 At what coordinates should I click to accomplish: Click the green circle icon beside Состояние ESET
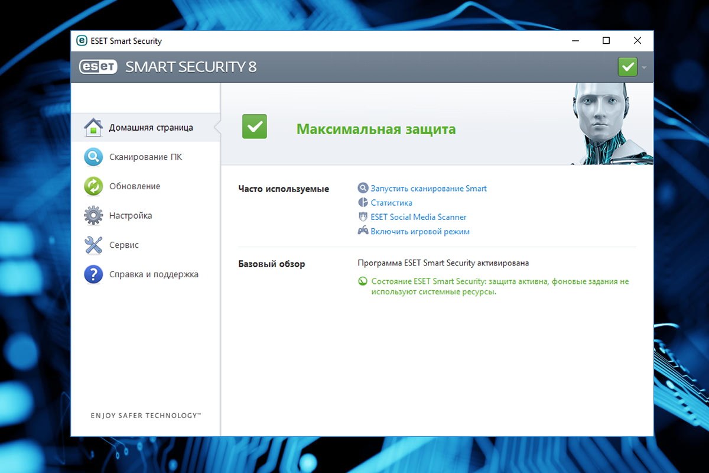pyautogui.click(x=363, y=281)
